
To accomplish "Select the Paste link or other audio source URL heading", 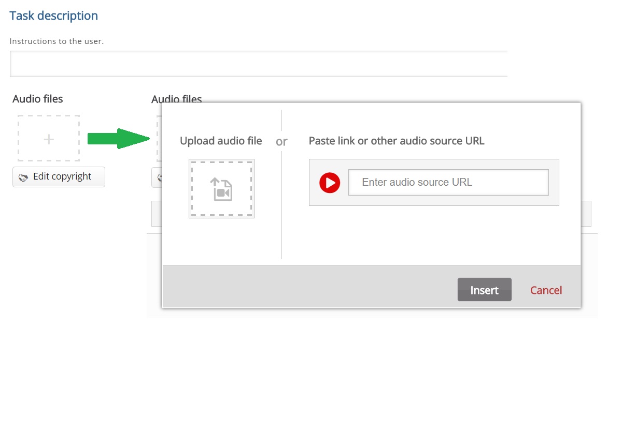I will click(396, 140).
